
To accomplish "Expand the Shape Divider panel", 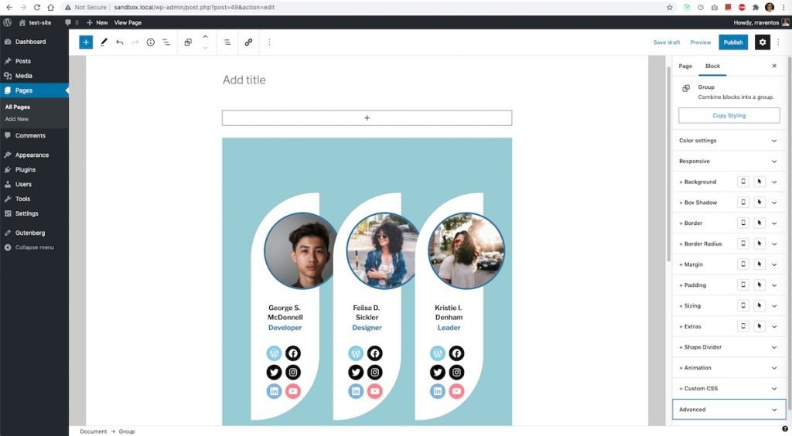I will (729, 347).
